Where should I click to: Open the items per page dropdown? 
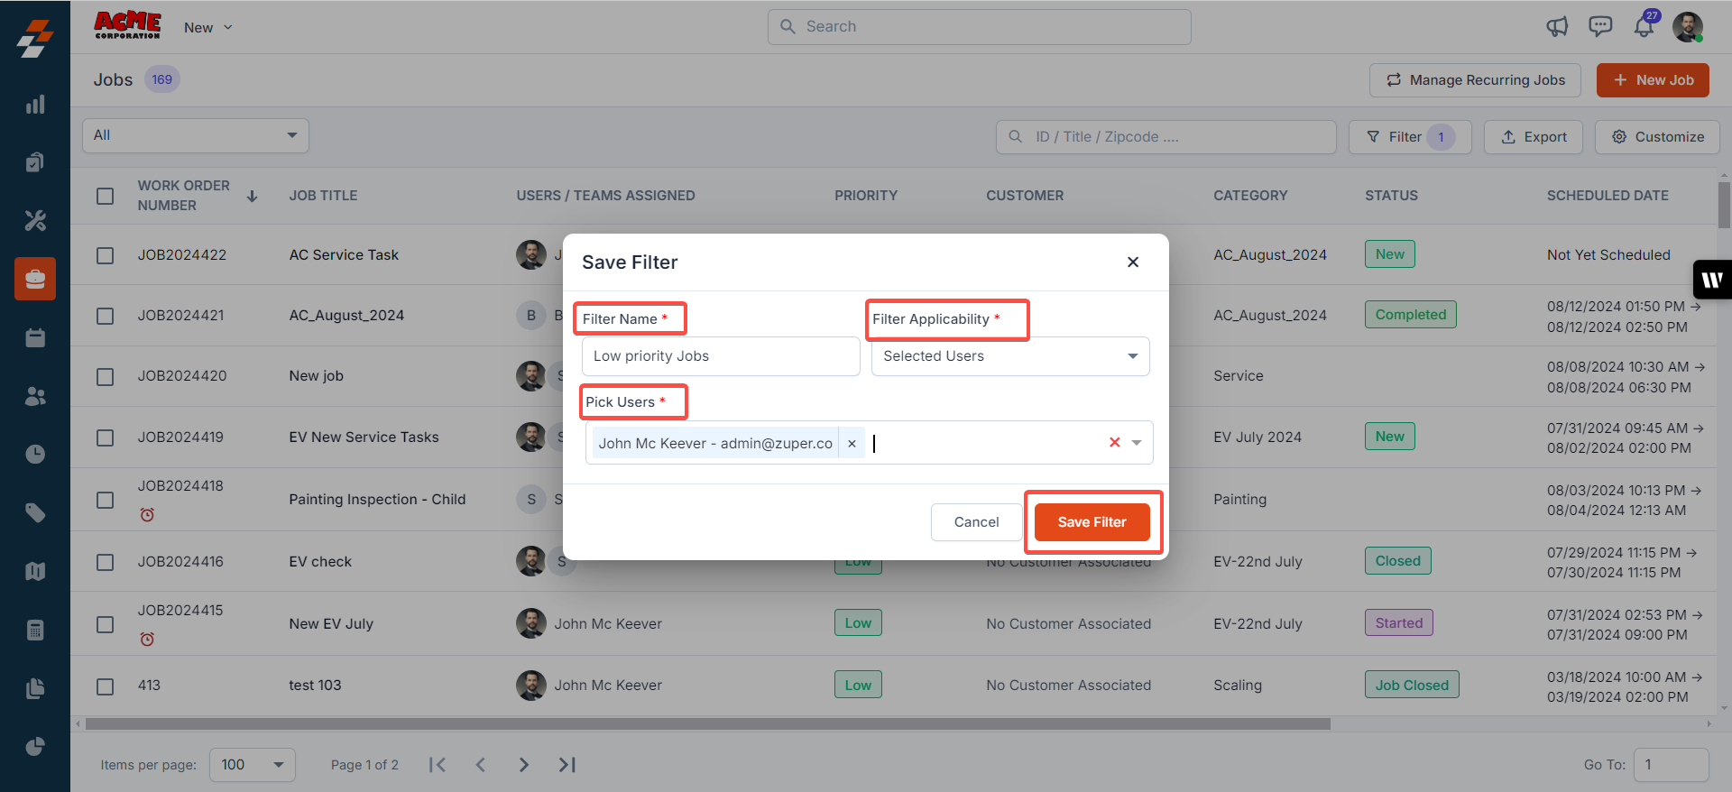click(x=253, y=765)
